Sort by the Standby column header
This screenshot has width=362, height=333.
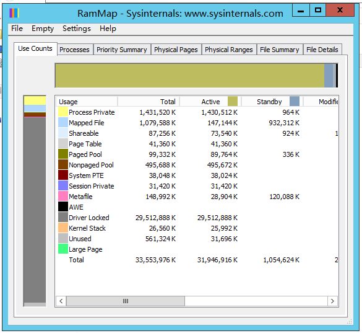coord(272,102)
